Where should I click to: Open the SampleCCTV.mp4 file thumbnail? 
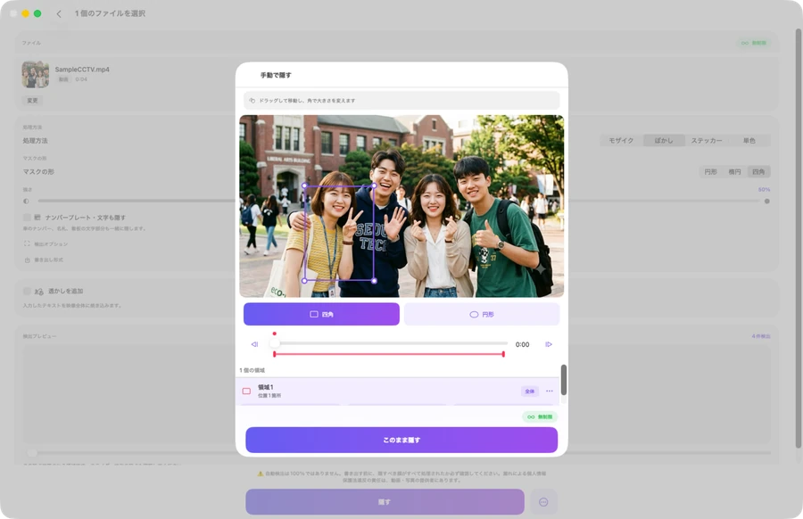coord(36,74)
